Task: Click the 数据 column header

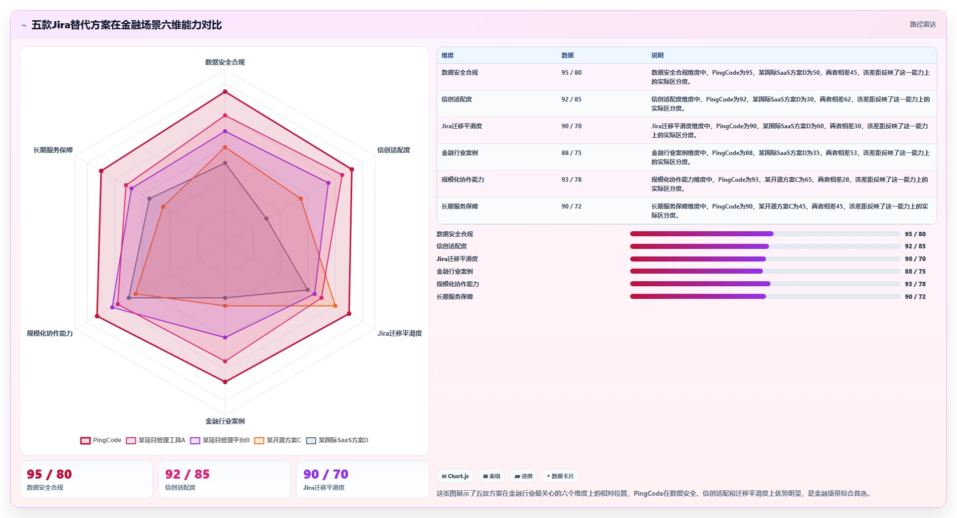Action: pyautogui.click(x=567, y=56)
